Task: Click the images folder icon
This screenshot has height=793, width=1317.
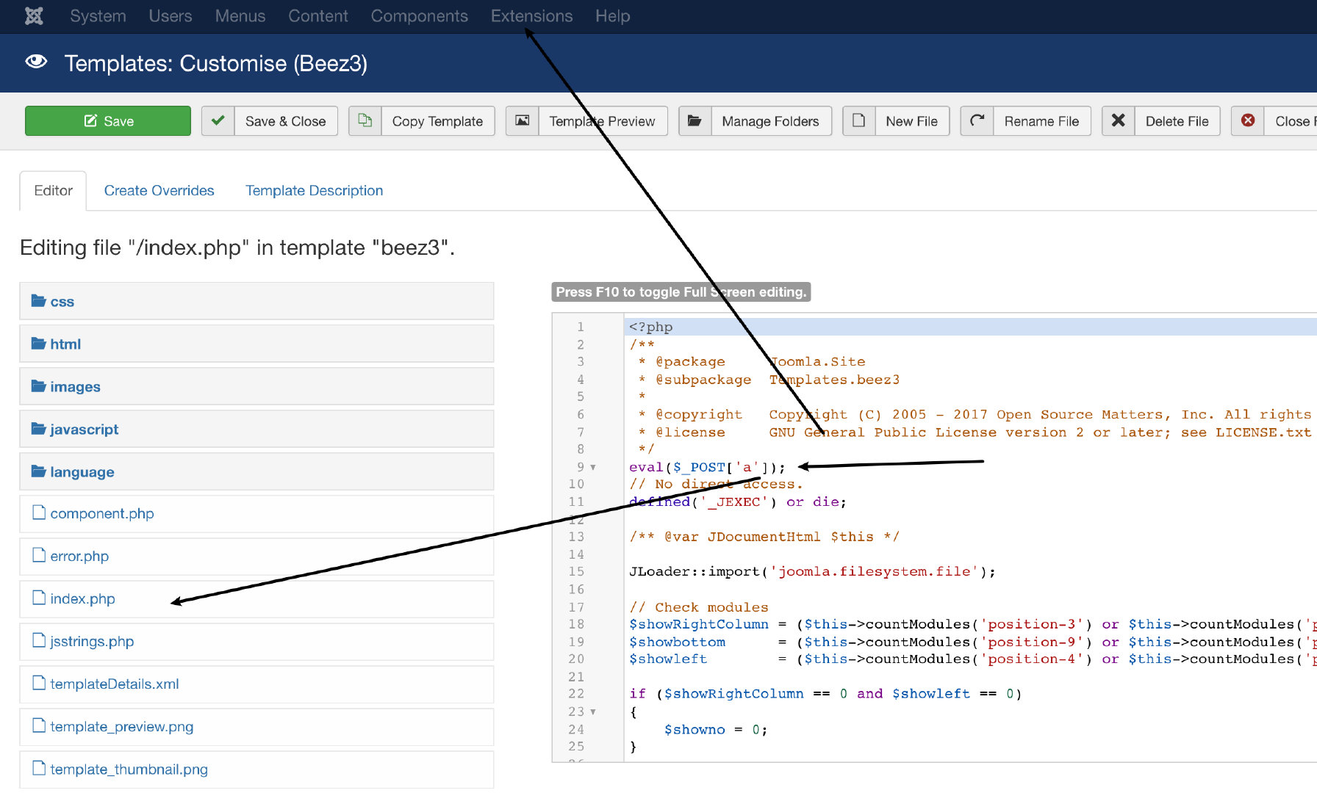Action: (x=39, y=385)
